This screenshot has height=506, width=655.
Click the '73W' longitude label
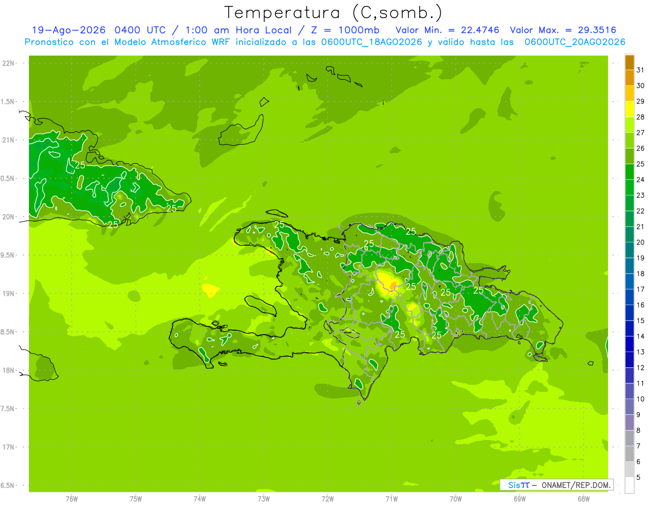(264, 499)
